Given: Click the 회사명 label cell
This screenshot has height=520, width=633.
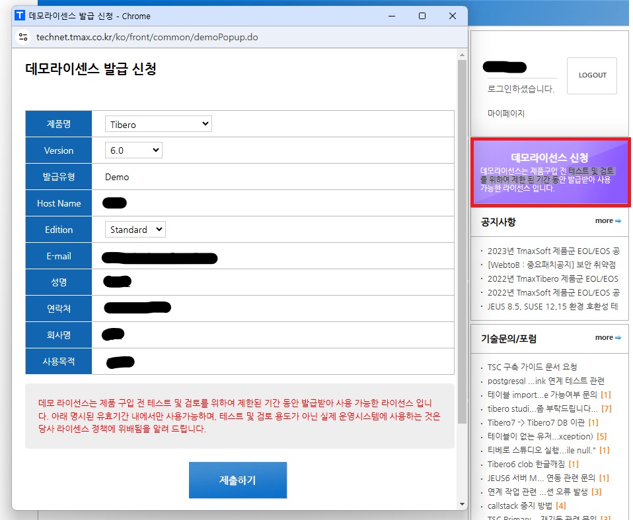Looking at the screenshot, I should (x=59, y=335).
